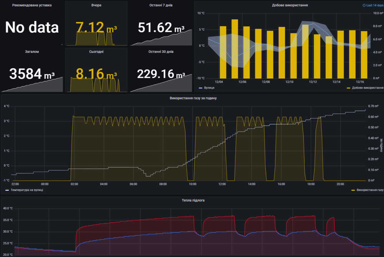Click the 3584 m³ total value
Viewport: 384px width, 257px height.
(32, 74)
